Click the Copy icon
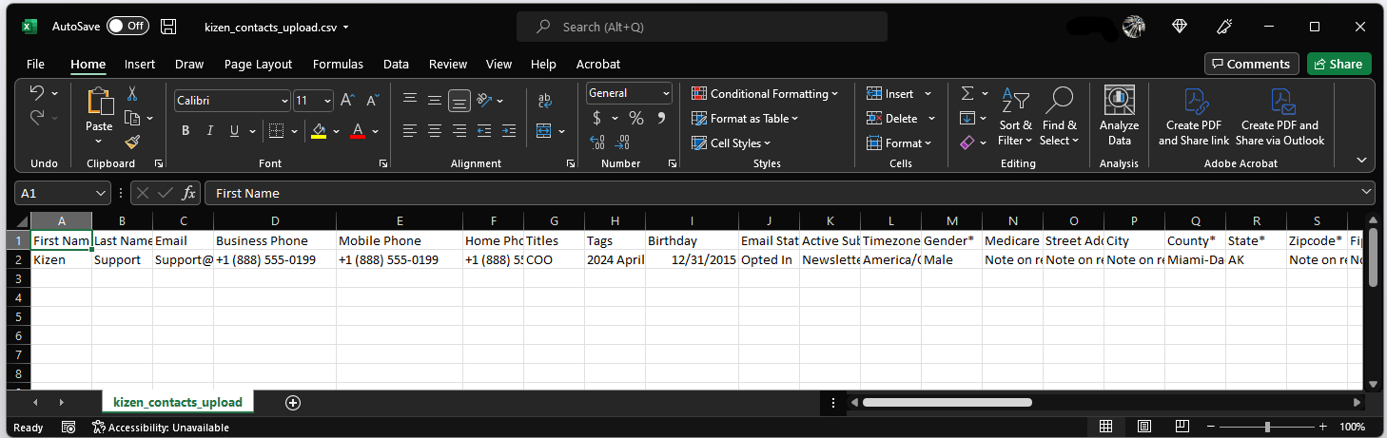The height and width of the screenshot is (438, 1387). pyautogui.click(x=132, y=118)
